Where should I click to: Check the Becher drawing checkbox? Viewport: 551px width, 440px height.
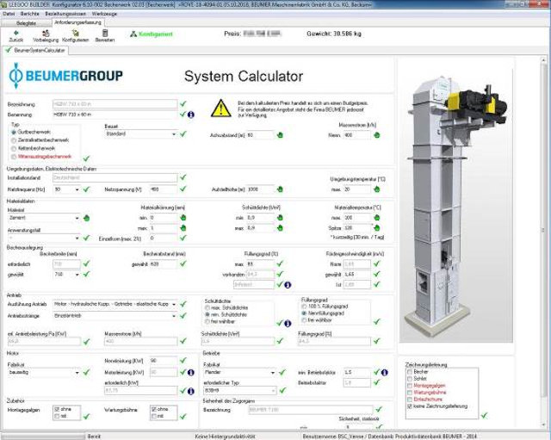[410, 372]
